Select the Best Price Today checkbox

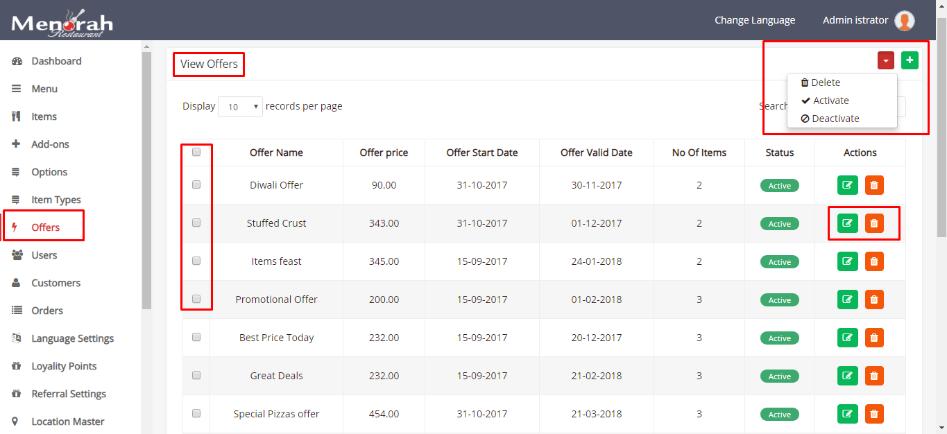[196, 337]
